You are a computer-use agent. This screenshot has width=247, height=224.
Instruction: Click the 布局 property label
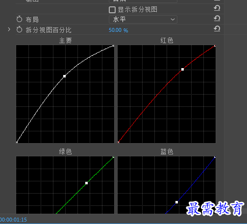pos(32,20)
